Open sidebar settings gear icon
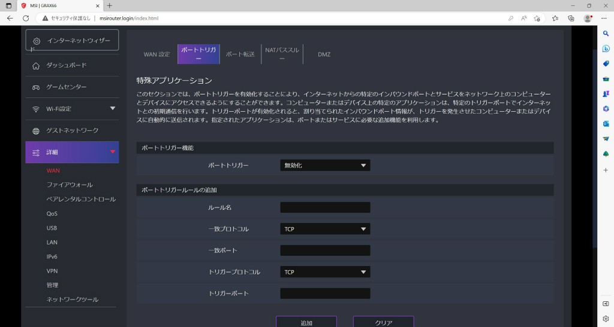Screen dimensions: 614x327 pyautogui.click(x=606, y=319)
